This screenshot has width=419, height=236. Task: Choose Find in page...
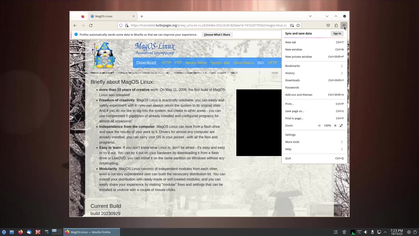tap(314, 118)
